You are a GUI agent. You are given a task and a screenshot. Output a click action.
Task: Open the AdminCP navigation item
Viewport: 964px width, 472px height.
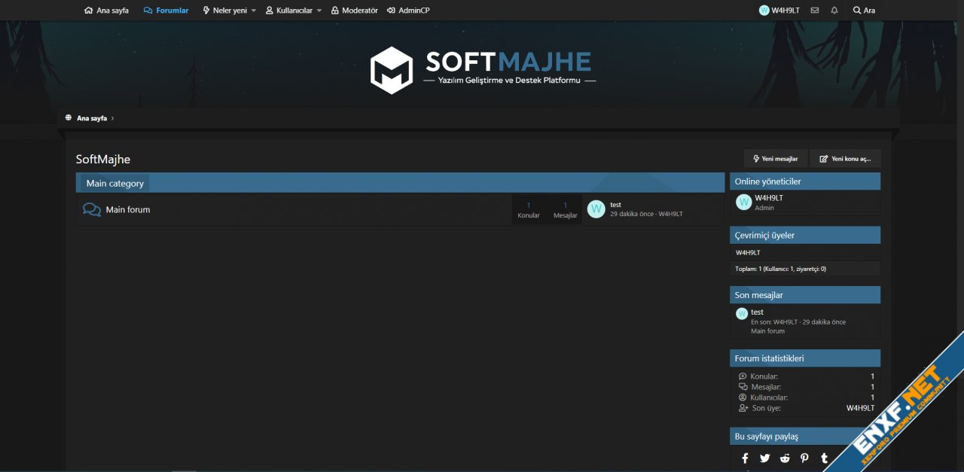tap(408, 11)
